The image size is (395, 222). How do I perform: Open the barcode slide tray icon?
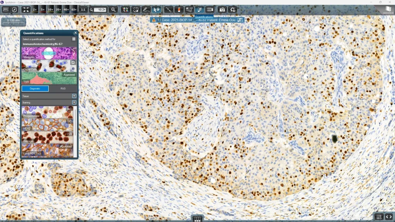(x=5, y=10)
